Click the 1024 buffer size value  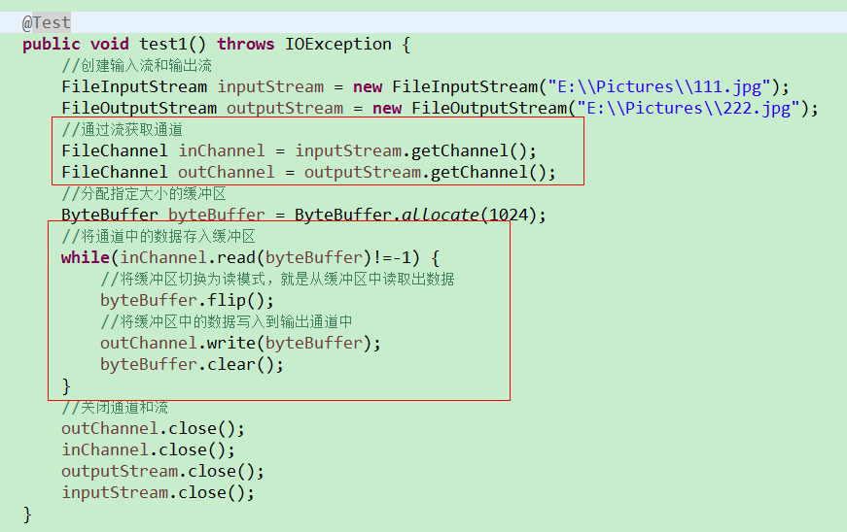[x=508, y=216]
